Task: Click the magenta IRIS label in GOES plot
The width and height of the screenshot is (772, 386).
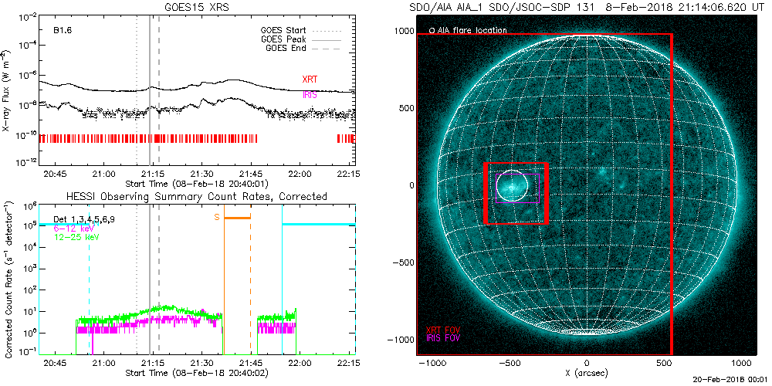Action: tap(309, 95)
